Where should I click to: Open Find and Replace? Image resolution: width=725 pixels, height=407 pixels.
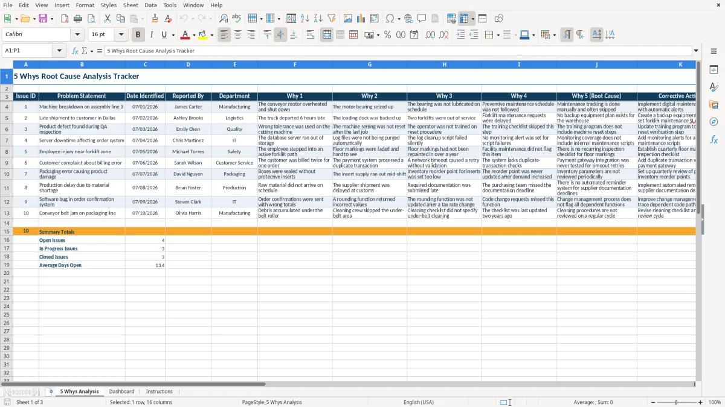(x=224, y=19)
